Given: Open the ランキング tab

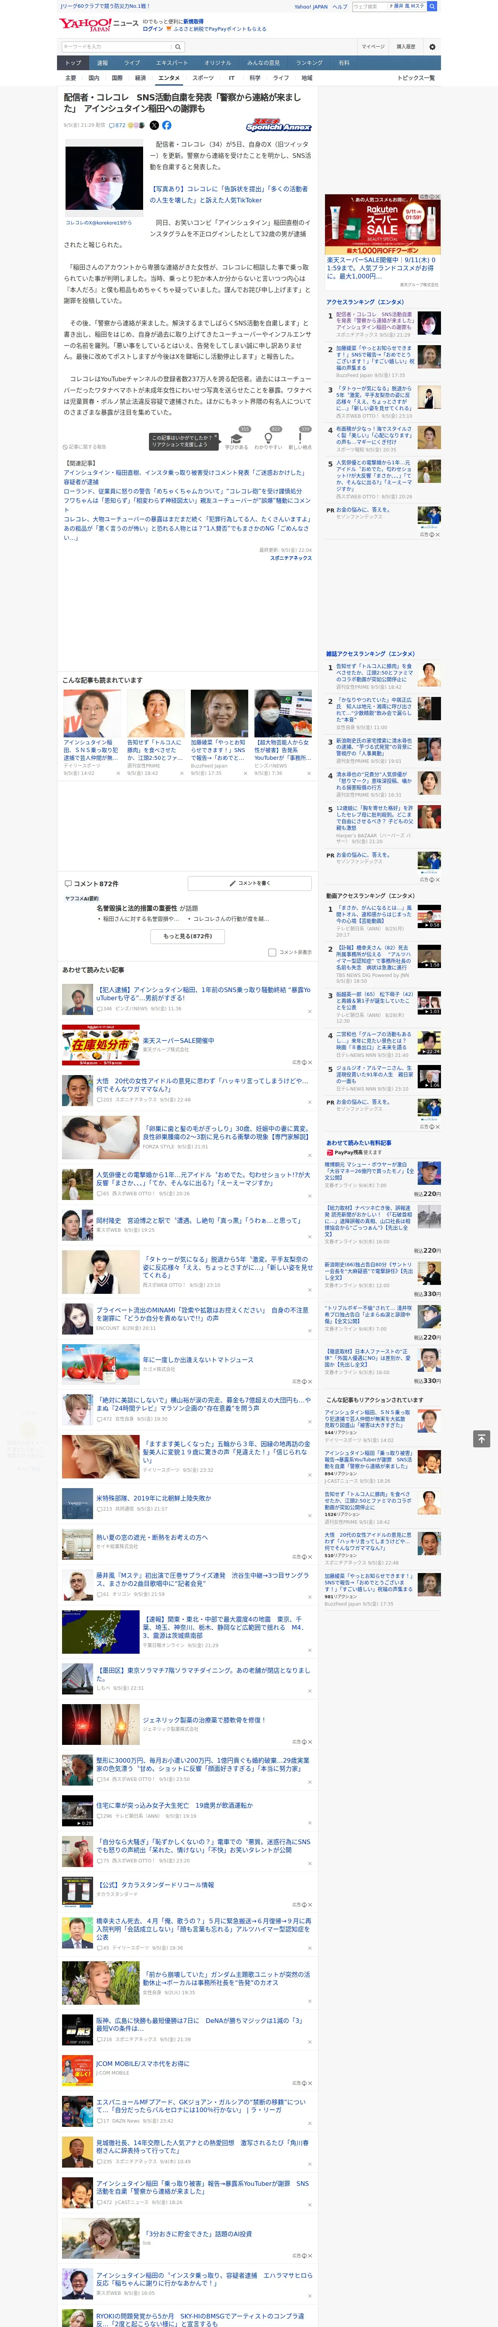Looking at the screenshot, I should click(309, 63).
